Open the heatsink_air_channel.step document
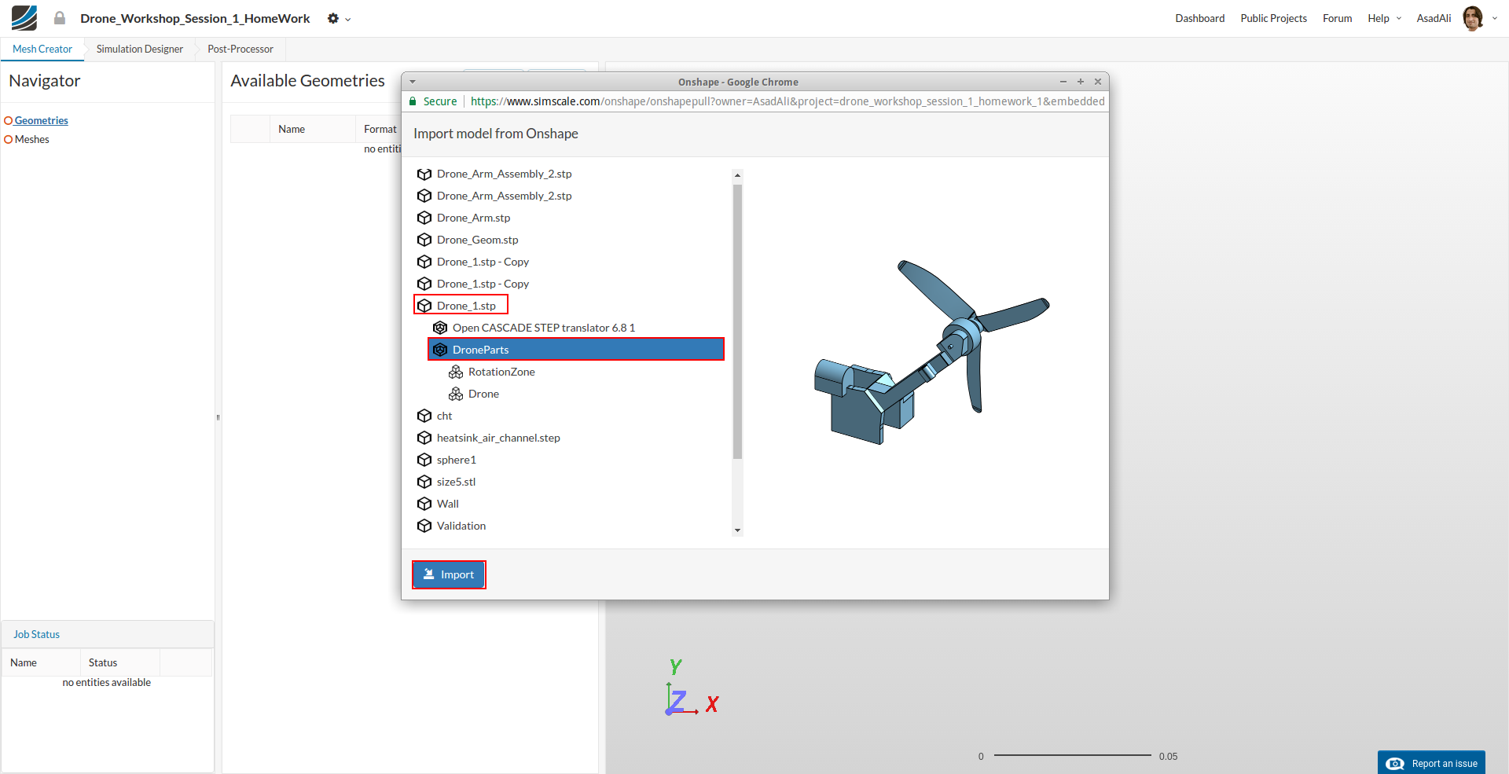Screen dimensions: 1509x774 [x=498, y=438]
